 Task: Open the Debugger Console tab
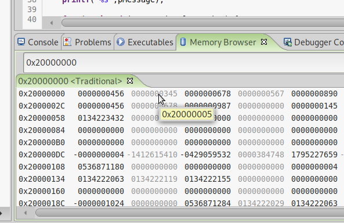[x=314, y=42]
